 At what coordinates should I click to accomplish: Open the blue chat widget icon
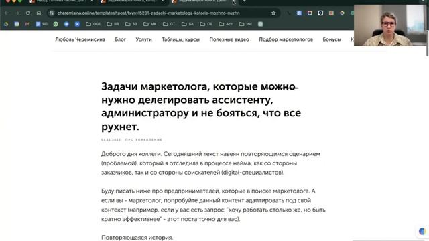coord(422,231)
